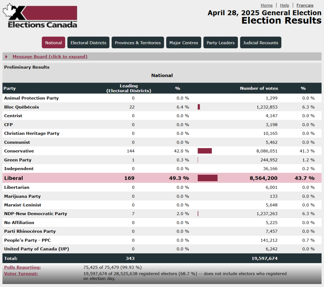Expand the Message Board triangle arrow
The height and width of the screenshot is (287, 324).
[x=6, y=57]
